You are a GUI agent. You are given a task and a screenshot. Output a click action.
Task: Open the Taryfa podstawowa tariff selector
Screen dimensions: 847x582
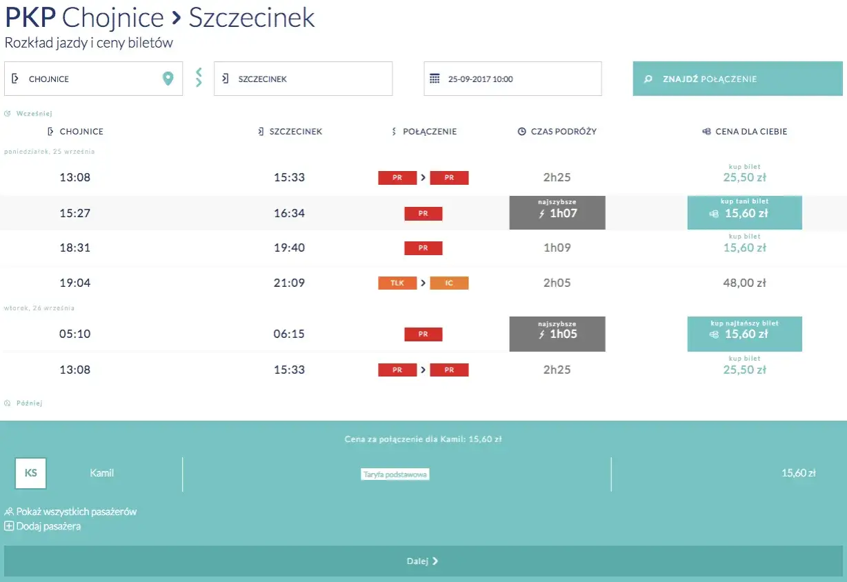click(395, 474)
